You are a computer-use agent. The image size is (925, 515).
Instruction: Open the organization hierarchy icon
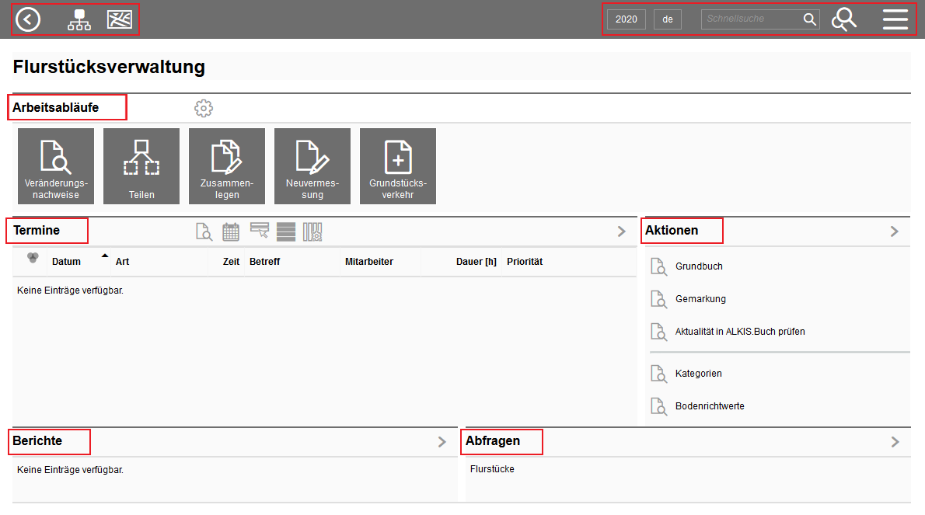tap(79, 19)
